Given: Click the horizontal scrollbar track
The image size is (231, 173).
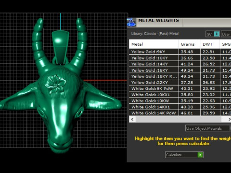Looking at the screenshot, I should [179, 119].
